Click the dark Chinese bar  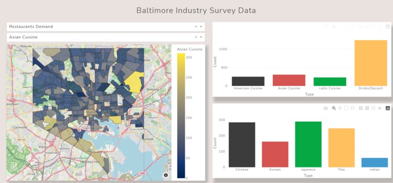point(242,145)
